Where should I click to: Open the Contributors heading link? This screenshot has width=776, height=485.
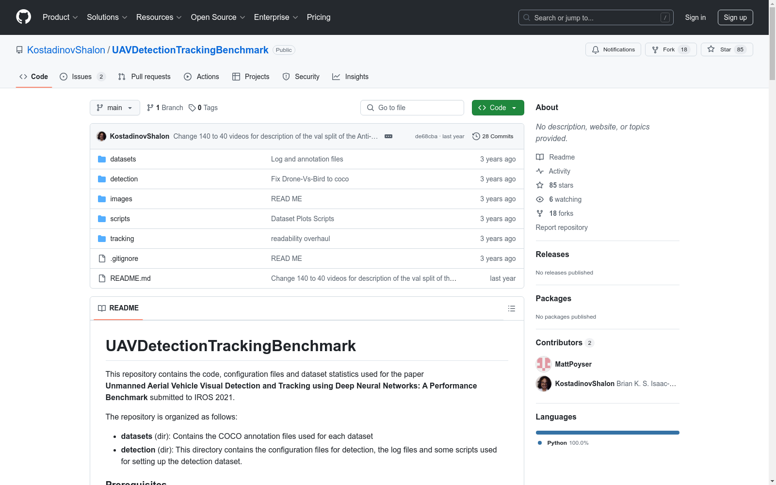pyautogui.click(x=565, y=342)
